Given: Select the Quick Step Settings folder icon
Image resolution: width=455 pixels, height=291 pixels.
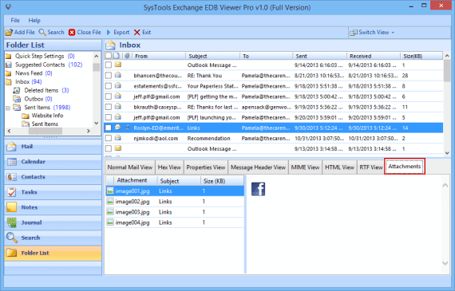Looking at the screenshot, I should 9,56.
